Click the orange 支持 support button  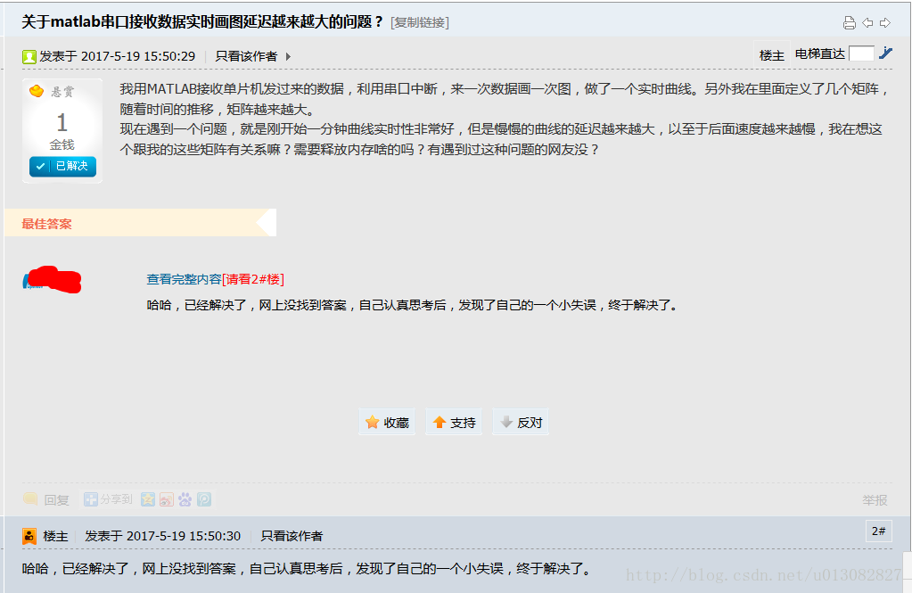pyautogui.click(x=453, y=421)
